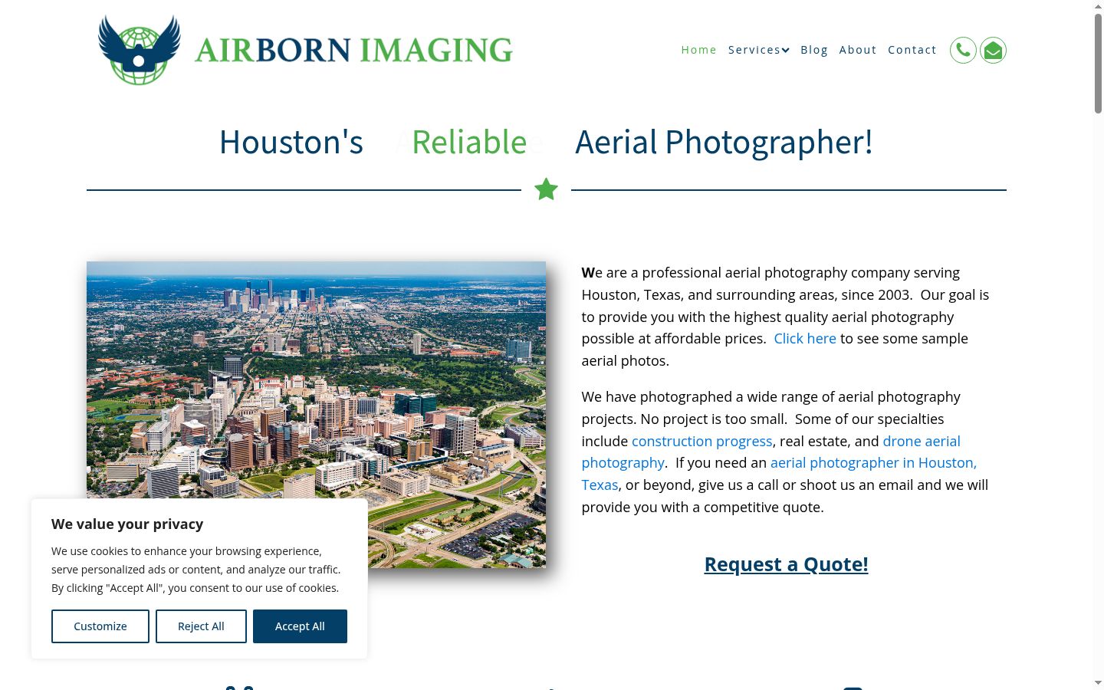
Task: Open the Blog menu item
Action: pos(814,50)
